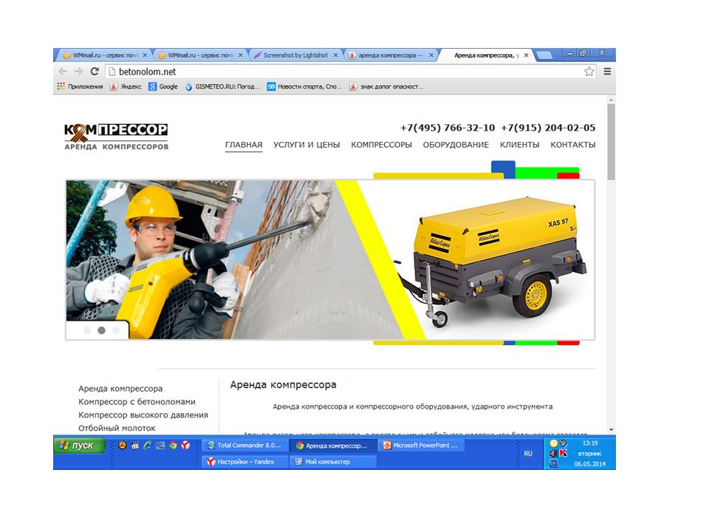Open КОНТАКТЫ menu item
The height and width of the screenshot is (532, 709).
573,145
